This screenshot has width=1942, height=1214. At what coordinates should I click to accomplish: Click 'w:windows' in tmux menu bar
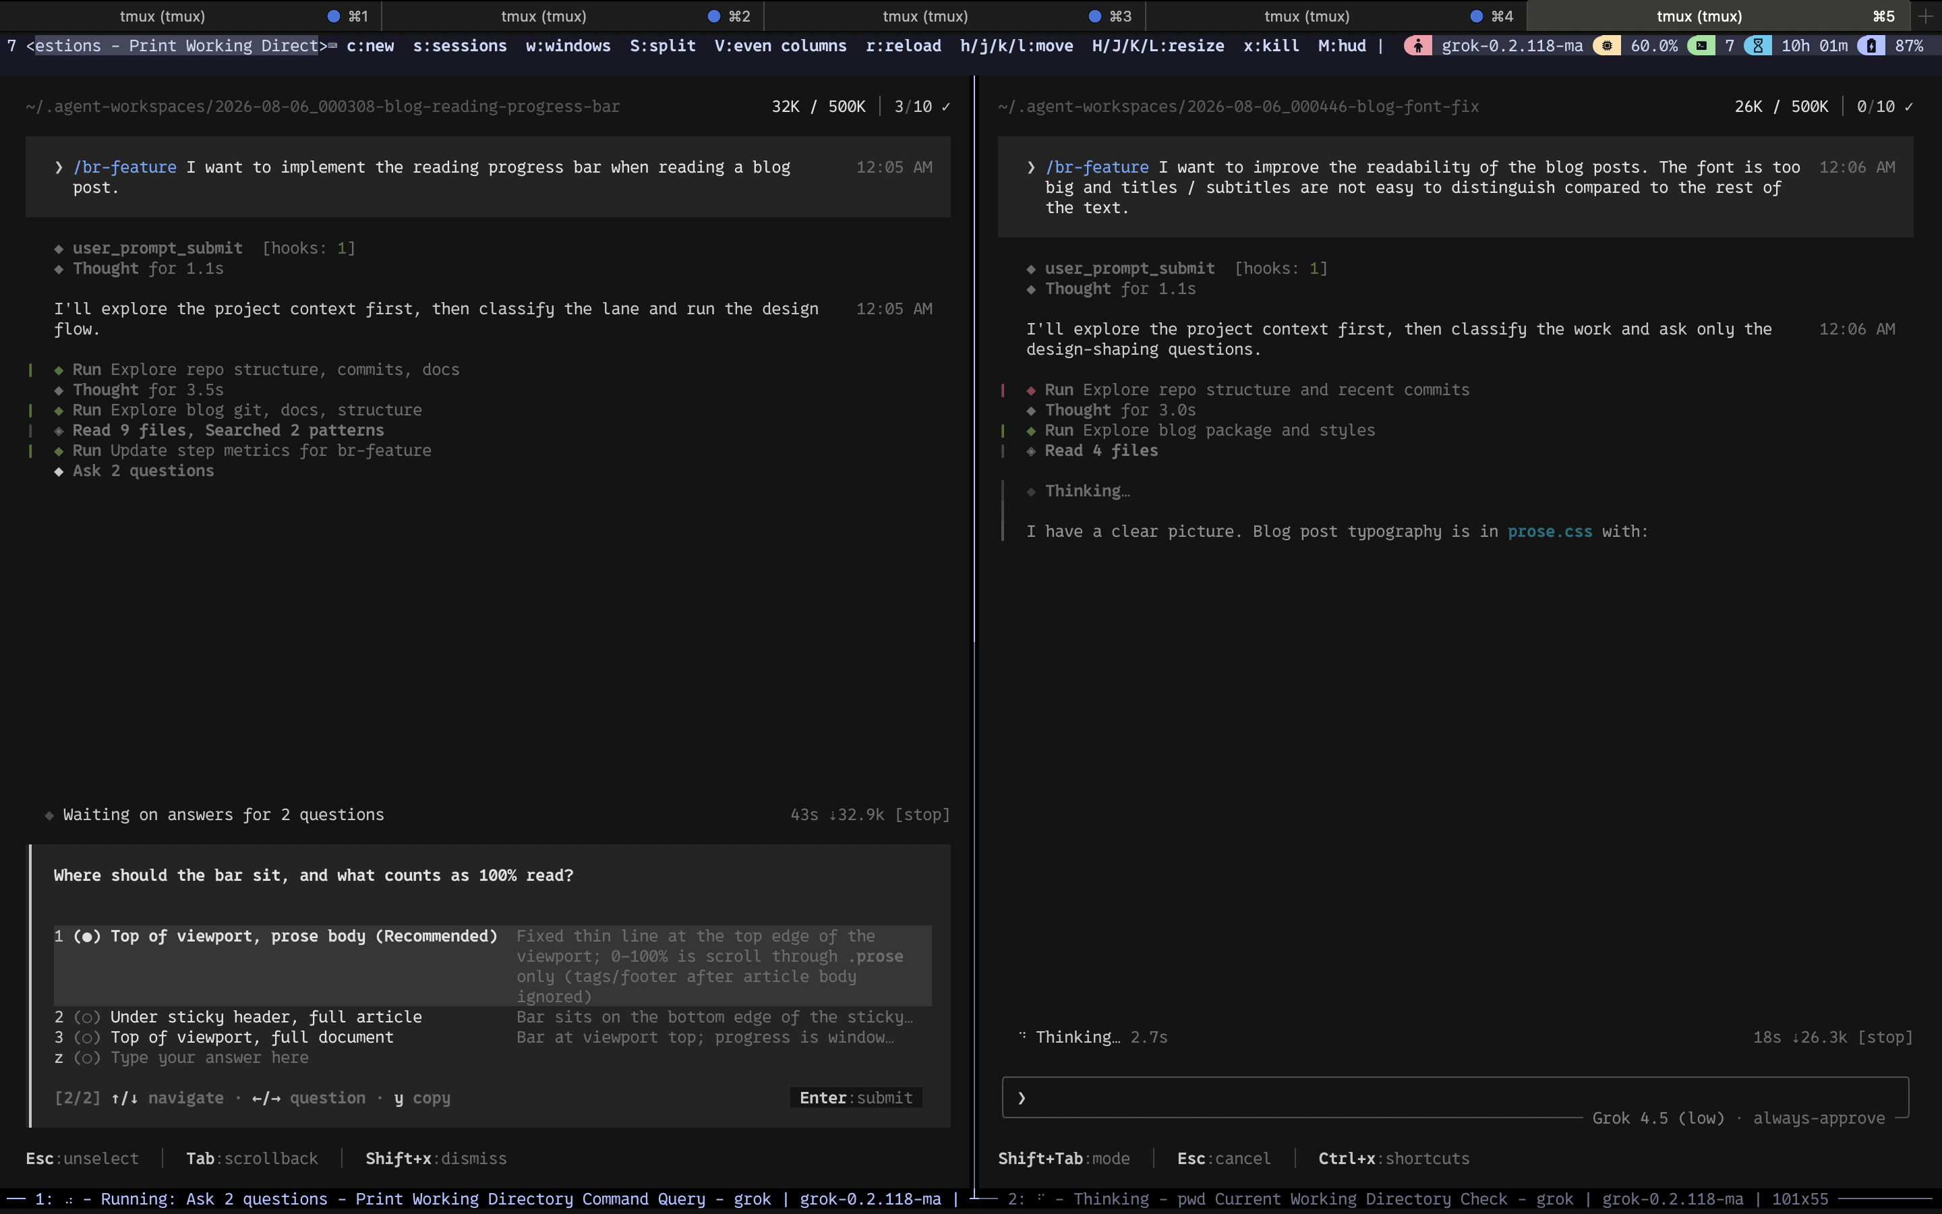click(568, 46)
